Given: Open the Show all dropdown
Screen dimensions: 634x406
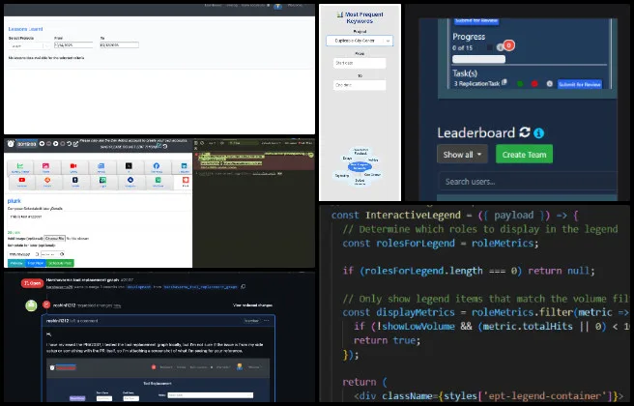Looking at the screenshot, I should coord(463,155).
